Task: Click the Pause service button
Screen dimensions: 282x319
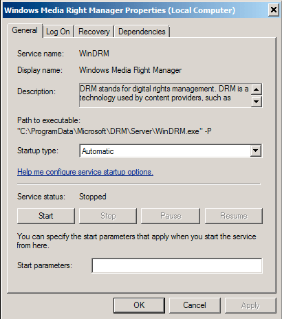Action: [171, 216]
